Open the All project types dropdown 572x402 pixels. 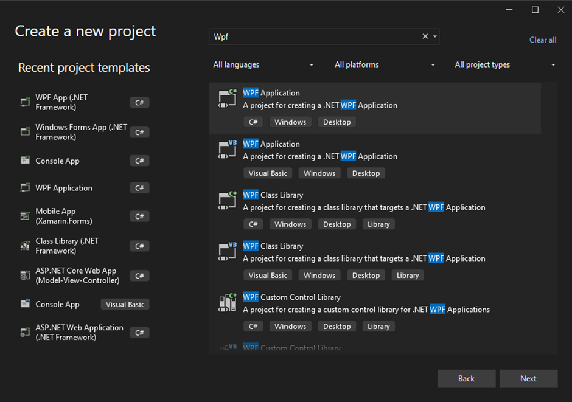[x=505, y=65]
